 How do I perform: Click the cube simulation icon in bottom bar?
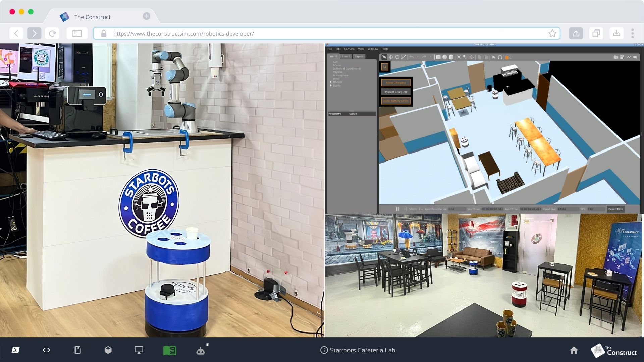pos(108,350)
